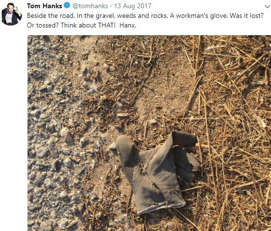Open the attached roadside photo
This screenshot has height=231, width=271.
(x=149, y=133)
